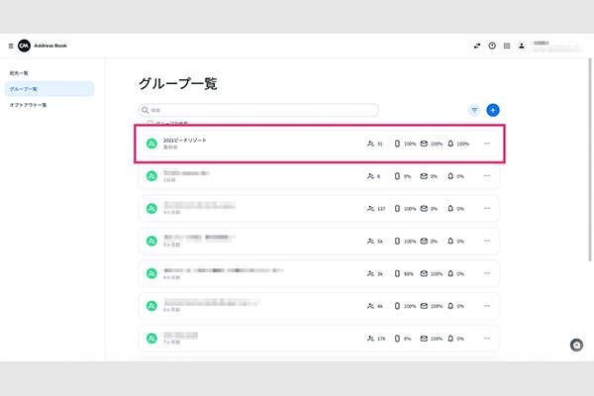This screenshot has width=594, height=396.
Task: Open the clock history icon in header
Action: (492, 46)
